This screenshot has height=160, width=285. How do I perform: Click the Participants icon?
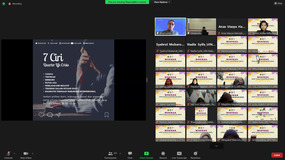coord(110,154)
